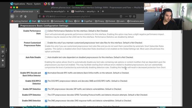The image size is (192, 108).
Task: Uncheck Enable RPC Decode and Back Orifice checkbox
Action: (x=46, y=73)
